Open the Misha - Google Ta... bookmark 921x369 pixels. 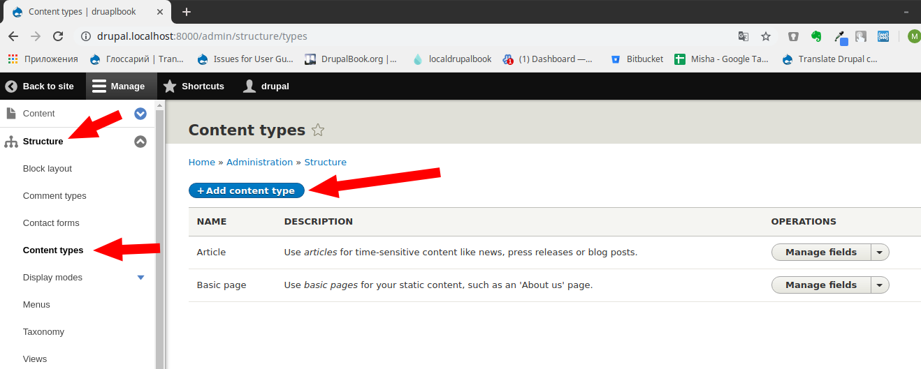(722, 59)
